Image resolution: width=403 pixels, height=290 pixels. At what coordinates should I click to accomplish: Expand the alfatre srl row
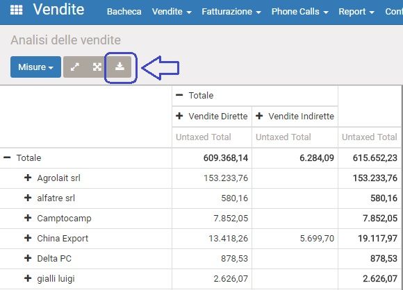pyautogui.click(x=28, y=198)
